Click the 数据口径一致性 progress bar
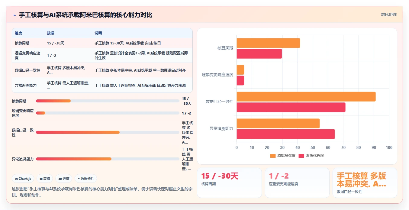This screenshot has width=409, height=210. click(108, 132)
